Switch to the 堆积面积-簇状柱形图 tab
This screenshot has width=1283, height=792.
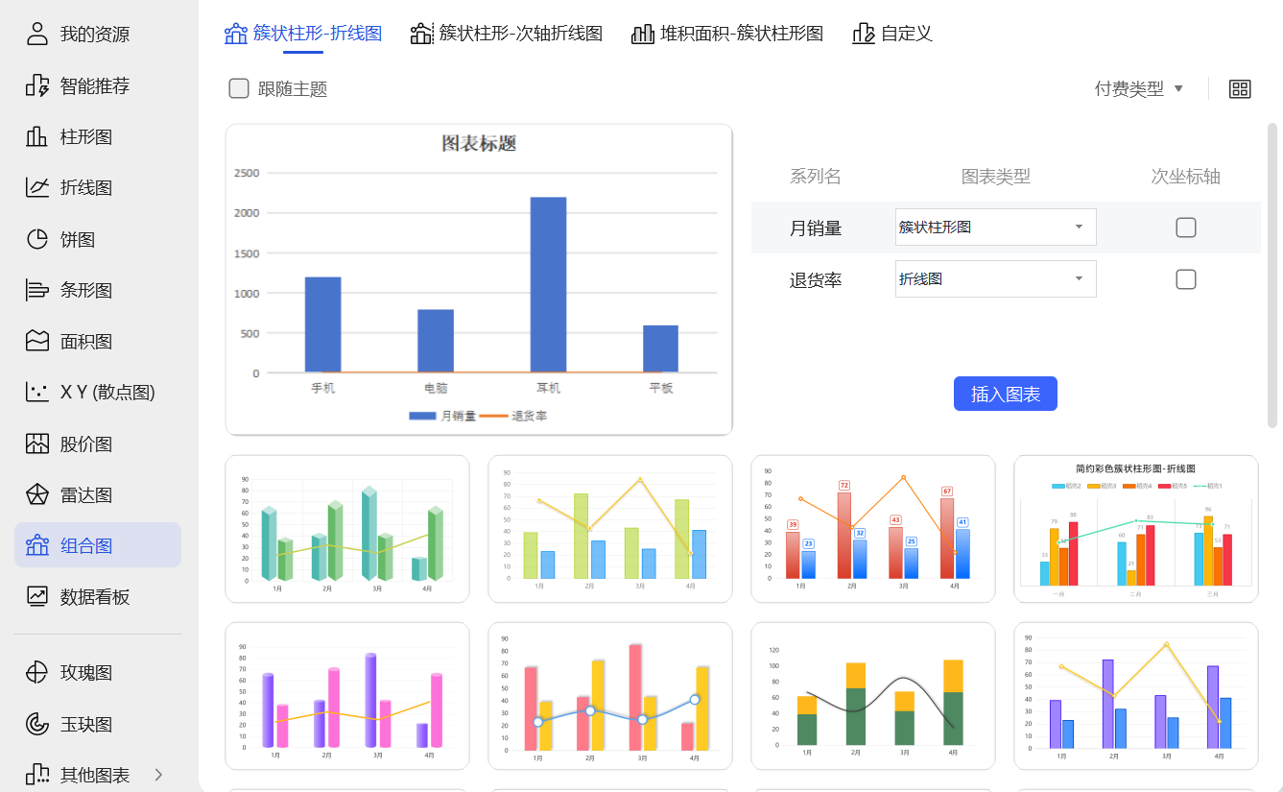(x=727, y=33)
